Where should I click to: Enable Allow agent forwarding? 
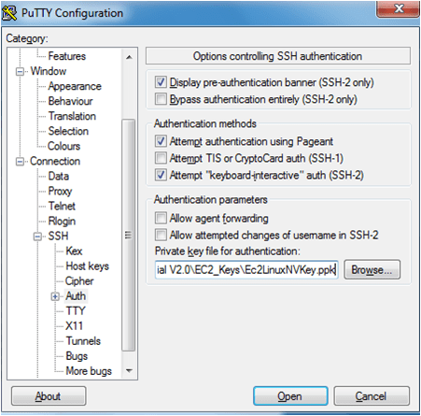(x=161, y=218)
